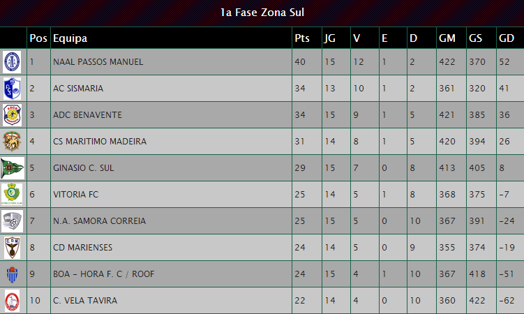Open the NAAL PASSOS MANUEL team name
The image size is (524, 314).
click(x=98, y=62)
